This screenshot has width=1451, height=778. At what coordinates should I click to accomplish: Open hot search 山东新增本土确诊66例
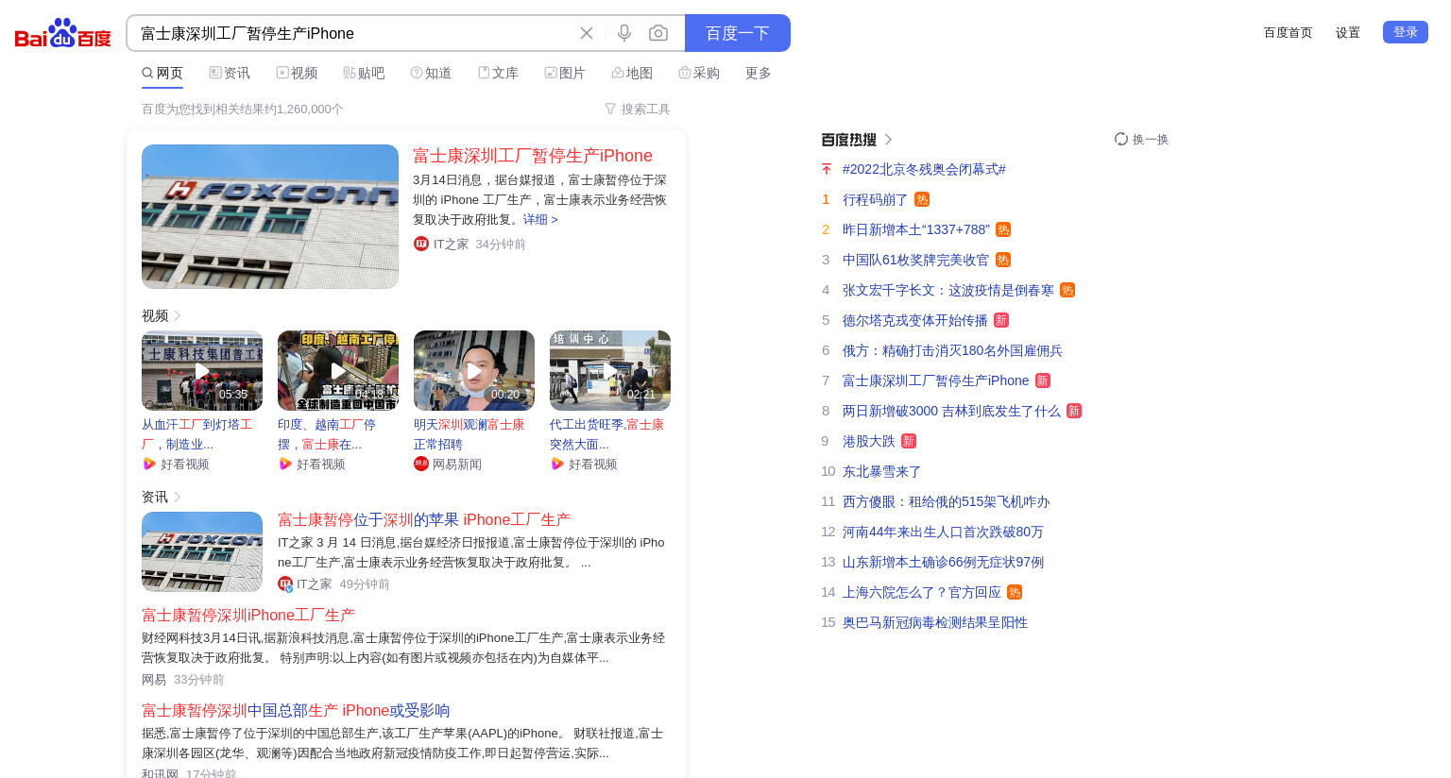pos(943,562)
